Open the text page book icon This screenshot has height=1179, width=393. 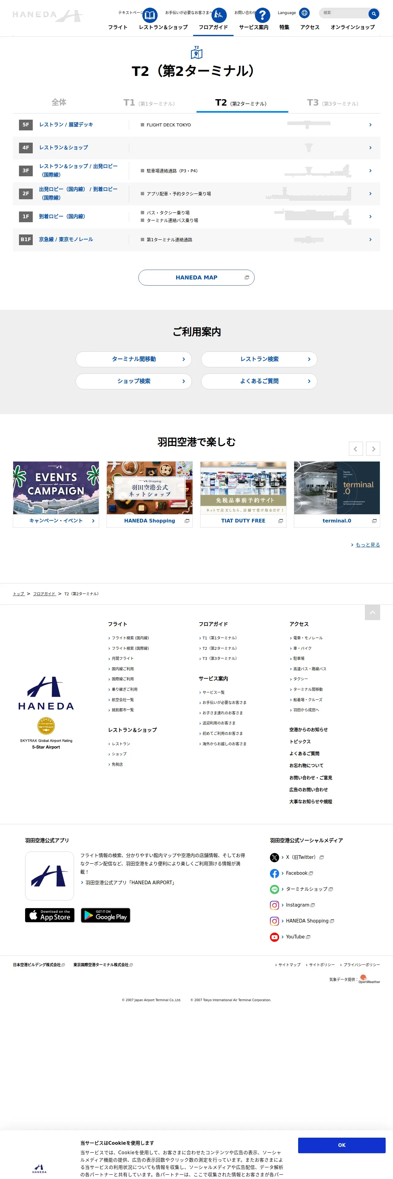tap(150, 15)
